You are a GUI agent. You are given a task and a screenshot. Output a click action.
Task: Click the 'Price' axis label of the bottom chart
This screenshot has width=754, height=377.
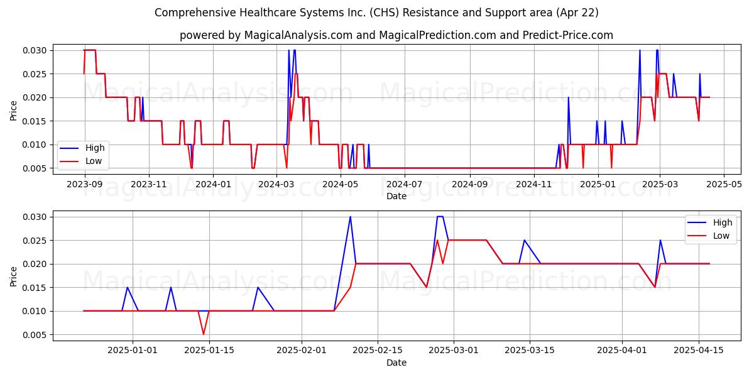[14, 276]
